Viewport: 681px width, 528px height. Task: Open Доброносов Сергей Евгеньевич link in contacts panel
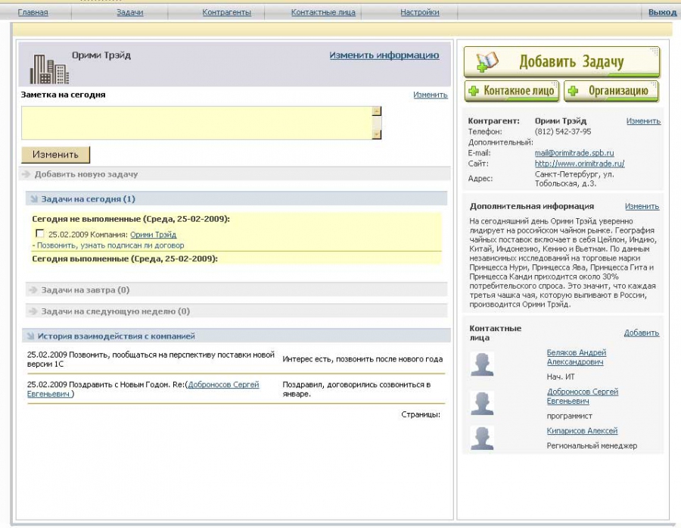(x=583, y=396)
